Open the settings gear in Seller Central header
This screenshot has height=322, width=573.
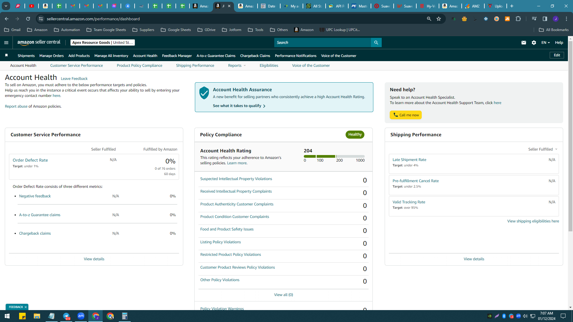(x=534, y=43)
